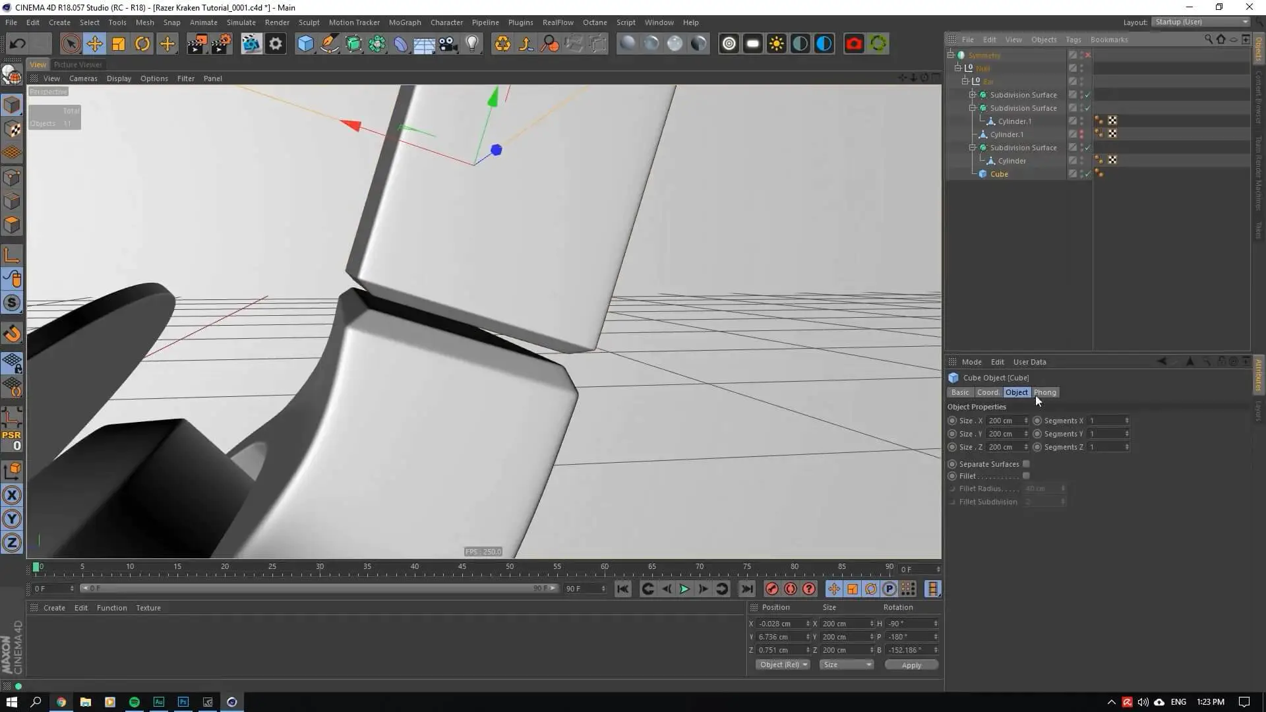Viewport: 1266px width, 712px height.
Task: Select the Rotate tool
Action: click(142, 44)
